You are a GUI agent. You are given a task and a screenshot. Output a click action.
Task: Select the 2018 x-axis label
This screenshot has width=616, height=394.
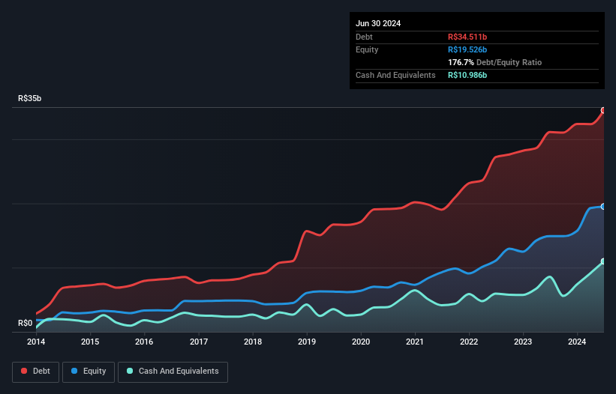pos(253,342)
